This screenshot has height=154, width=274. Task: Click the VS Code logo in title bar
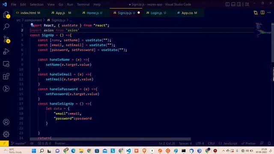click(5, 4)
